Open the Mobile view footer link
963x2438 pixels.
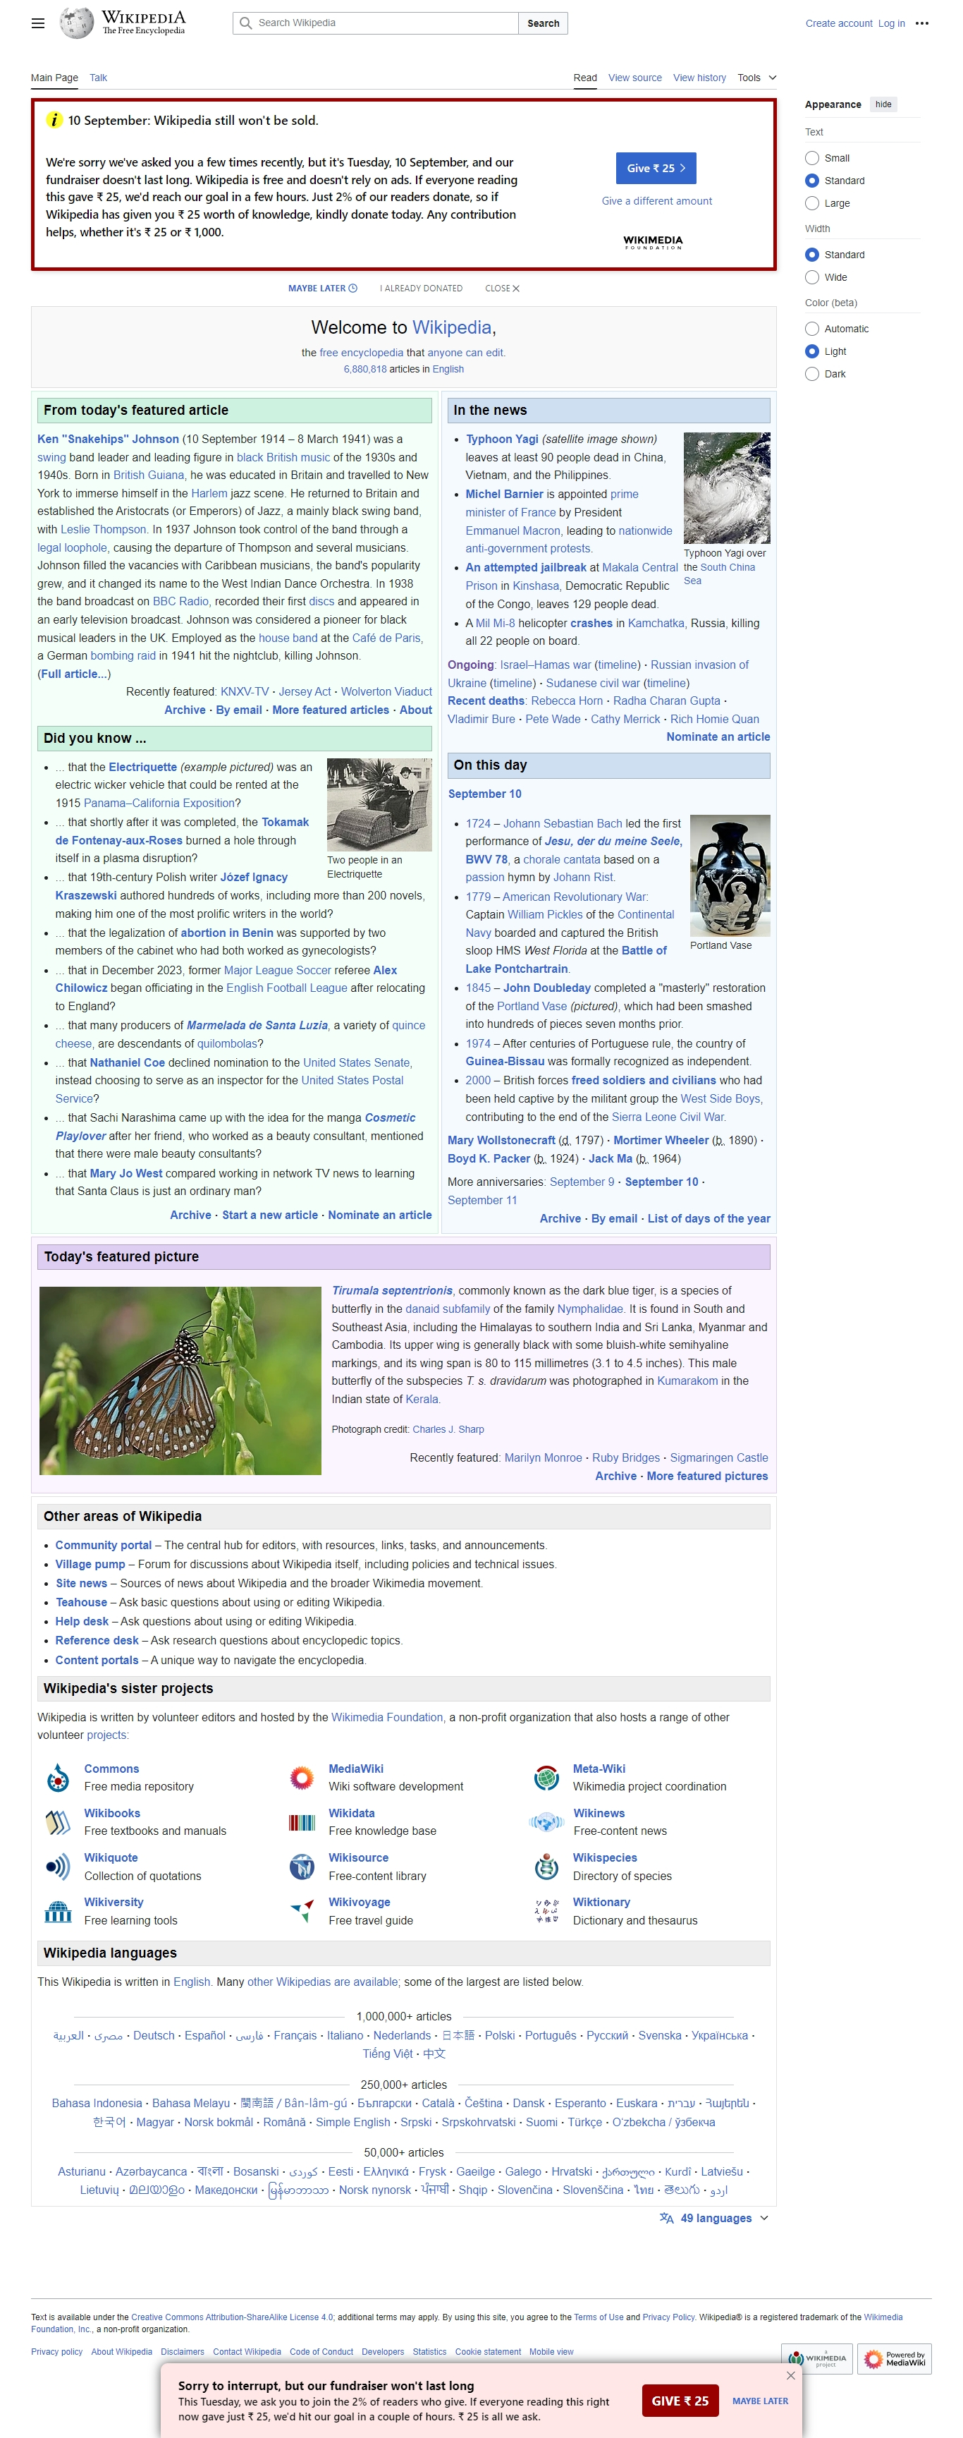coord(551,2351)
